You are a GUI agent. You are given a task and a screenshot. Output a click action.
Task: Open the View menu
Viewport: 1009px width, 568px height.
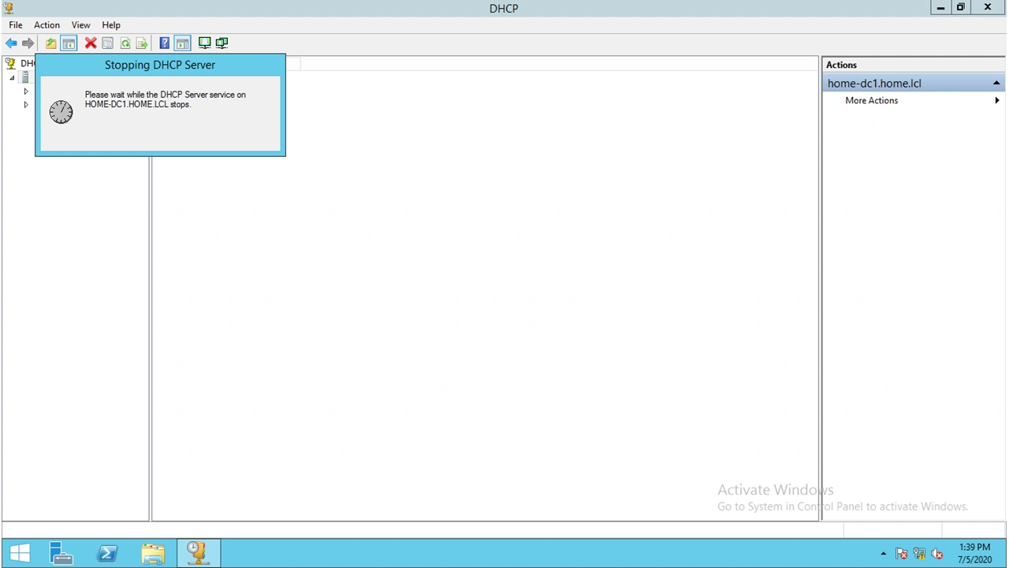[81, 25]
